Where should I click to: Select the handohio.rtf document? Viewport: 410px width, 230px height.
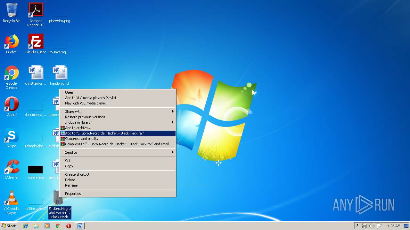pos(60,75)
